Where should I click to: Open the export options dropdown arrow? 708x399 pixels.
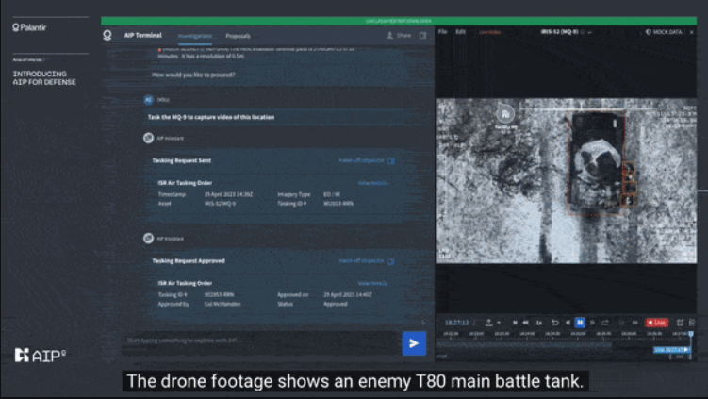point(499,323)
